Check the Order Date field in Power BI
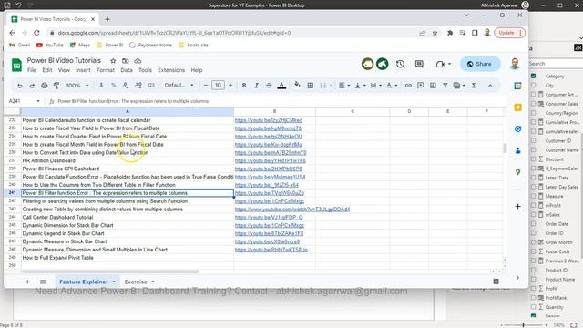583x328 pixels. [533, 224]
